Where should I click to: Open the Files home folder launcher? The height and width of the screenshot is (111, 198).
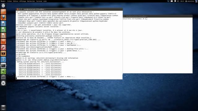pos(3,12)
